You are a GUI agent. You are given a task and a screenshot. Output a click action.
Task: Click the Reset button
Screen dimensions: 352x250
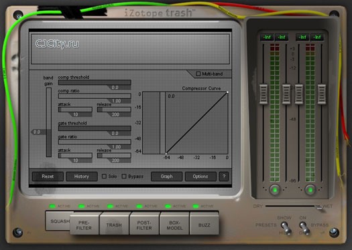(48, 176)
